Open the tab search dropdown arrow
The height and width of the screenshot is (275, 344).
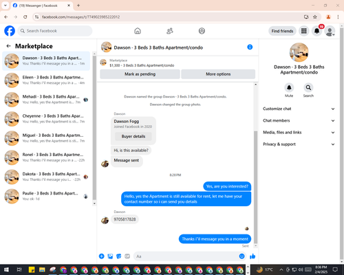click(x=6, y=5)
